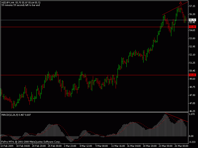Click the 52.10 price axis label
The height and width of the screenshot is (148, 198).
tap(192, 55)
